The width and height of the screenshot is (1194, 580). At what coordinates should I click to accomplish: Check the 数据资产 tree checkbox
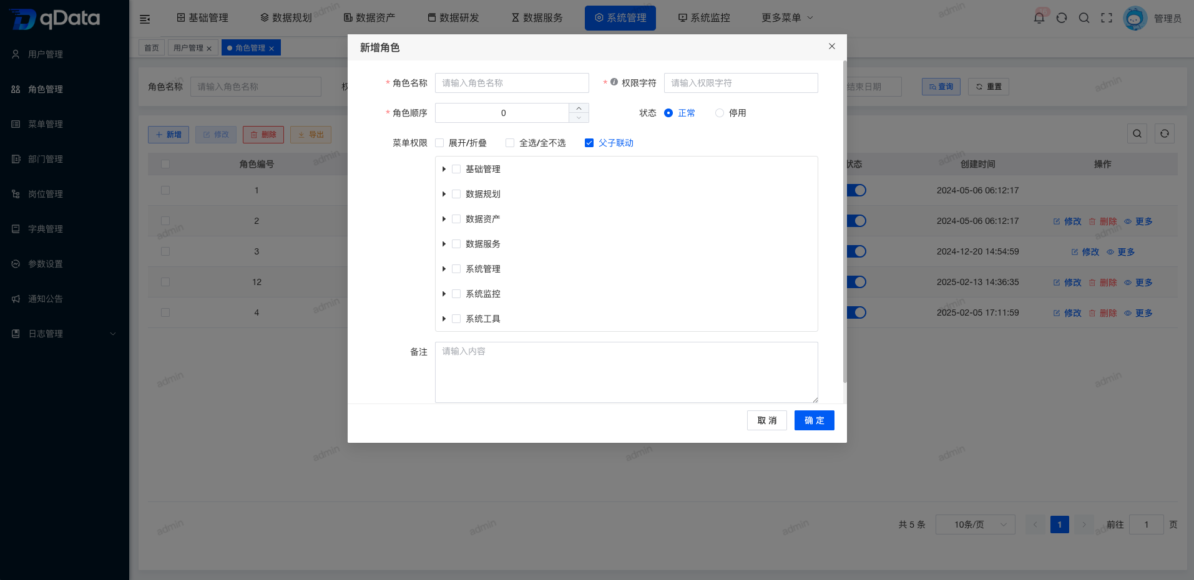(x=456, y=219)
